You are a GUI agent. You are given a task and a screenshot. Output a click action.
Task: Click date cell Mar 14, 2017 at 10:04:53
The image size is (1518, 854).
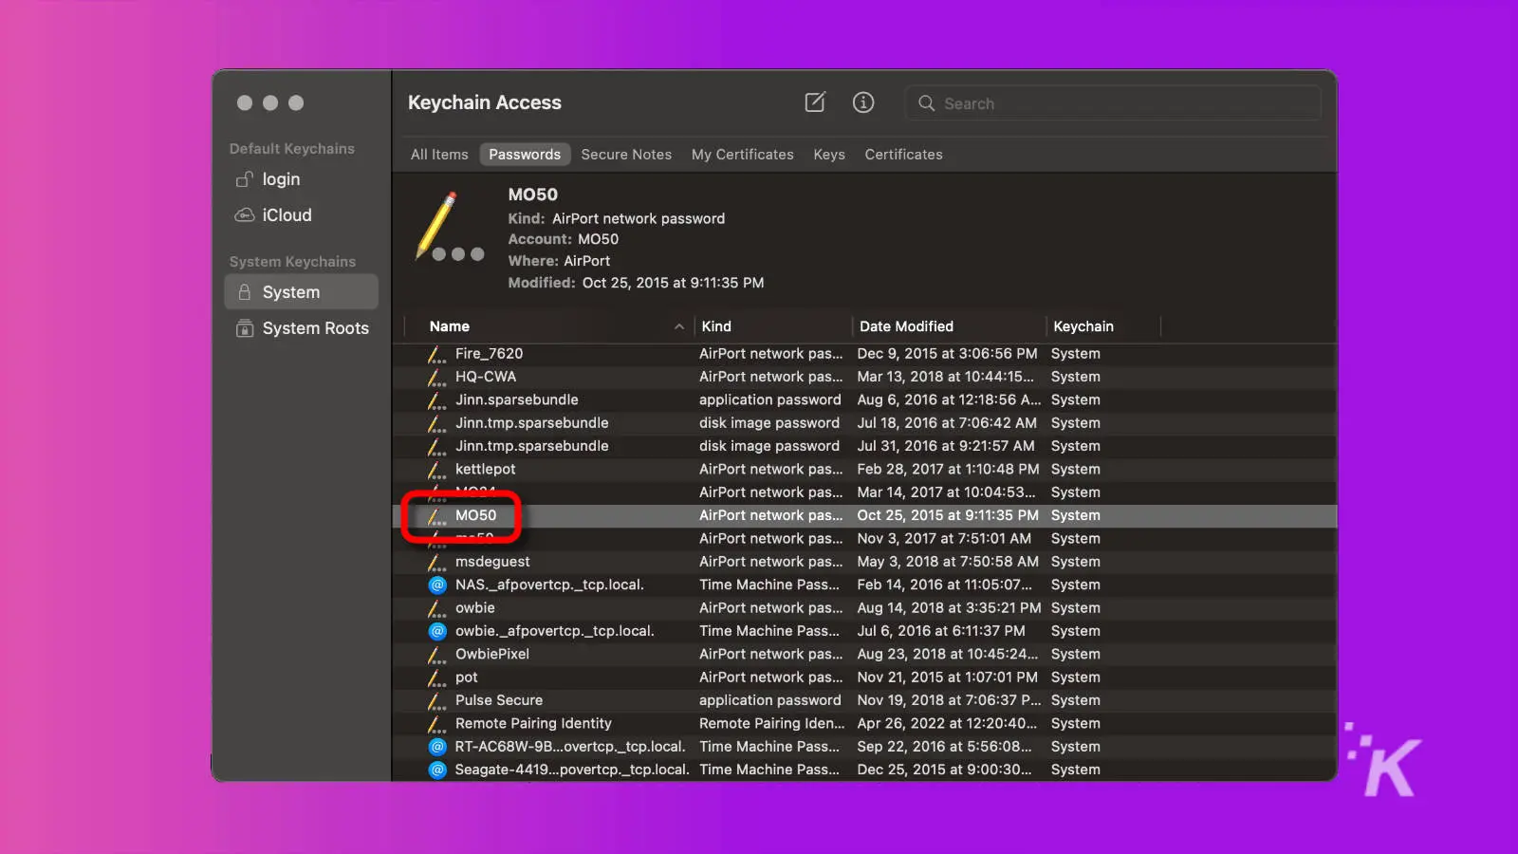tap(946, 492)
